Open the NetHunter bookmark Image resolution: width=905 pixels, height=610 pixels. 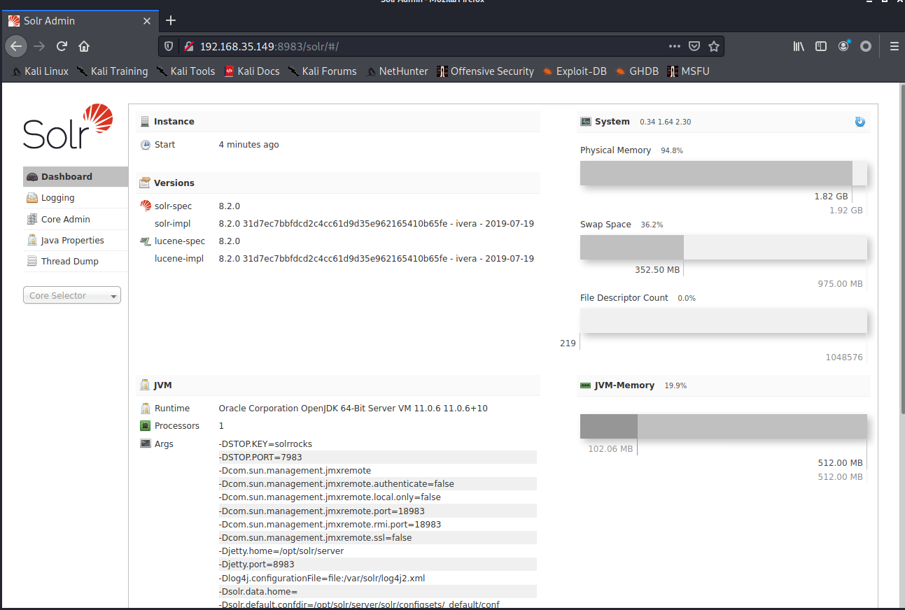click(397, 71)
